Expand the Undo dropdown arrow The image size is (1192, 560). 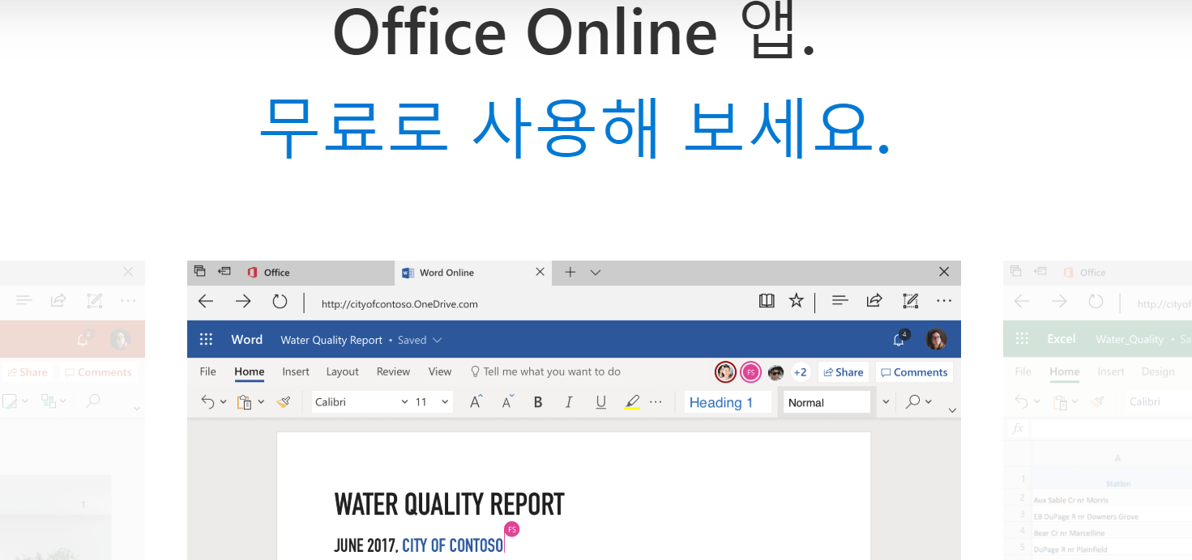coord(224,402)
